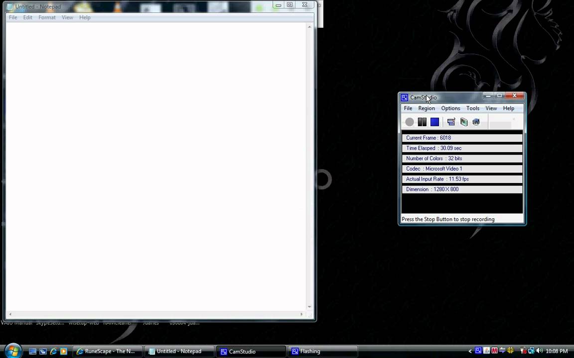574x358 pixels.
Task: Open CamStudio Region menu
Action: click(427, 108)
